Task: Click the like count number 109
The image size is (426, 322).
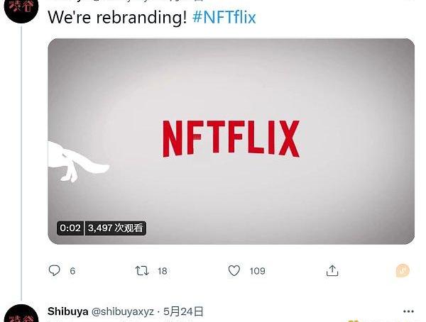Action: coord(257,271)
